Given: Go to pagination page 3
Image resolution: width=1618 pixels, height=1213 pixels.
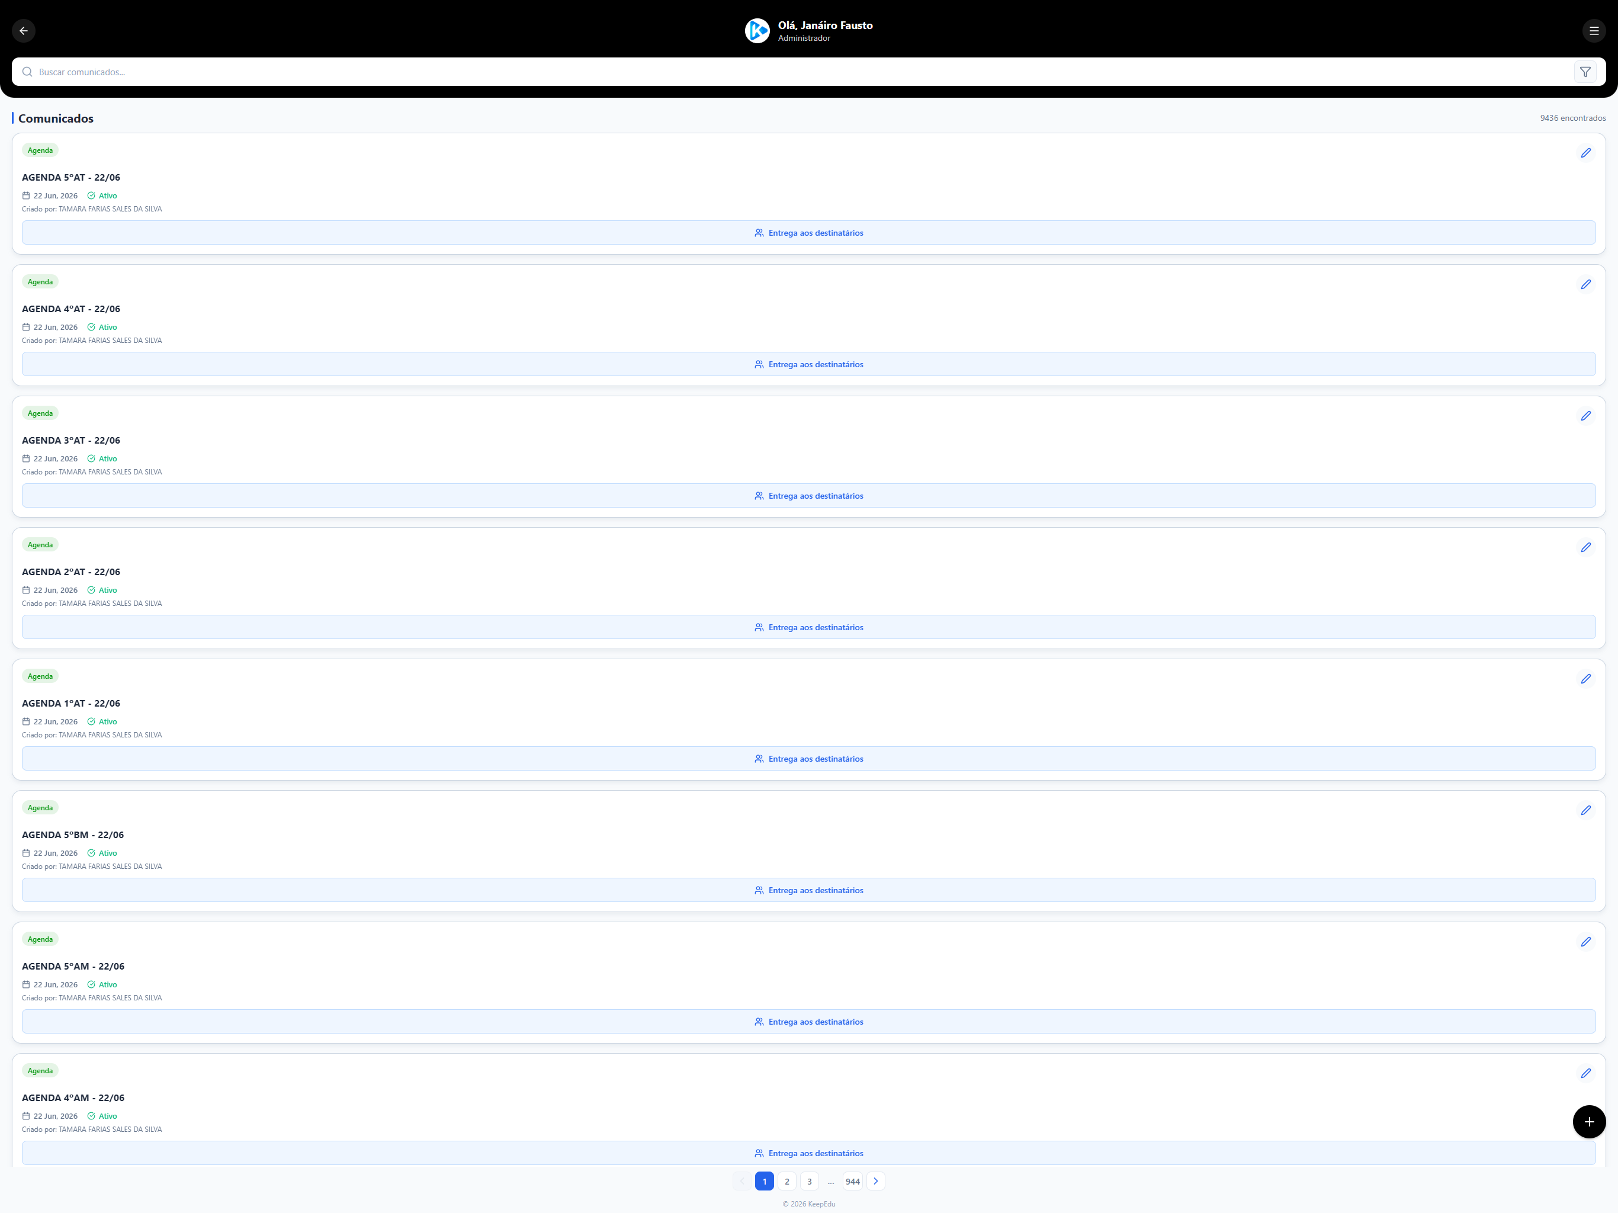Looking at the screenshot, I should pyautogui.click(x=809, y=1182).
